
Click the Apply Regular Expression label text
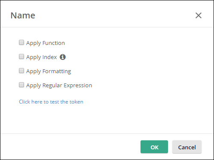(59, 86)
